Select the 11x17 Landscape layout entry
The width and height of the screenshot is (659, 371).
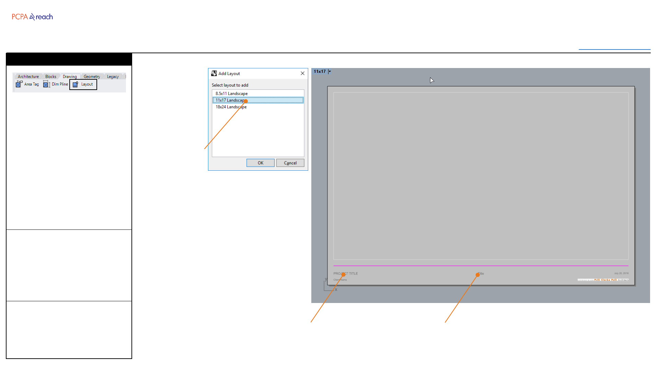(229, 100)
